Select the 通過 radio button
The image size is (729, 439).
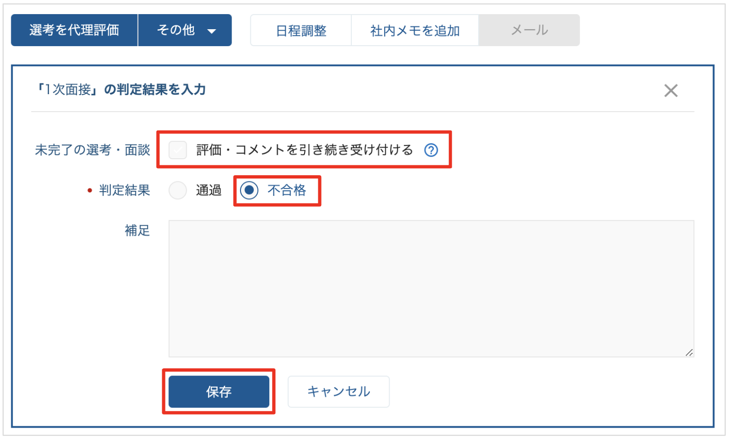[178, 190]
